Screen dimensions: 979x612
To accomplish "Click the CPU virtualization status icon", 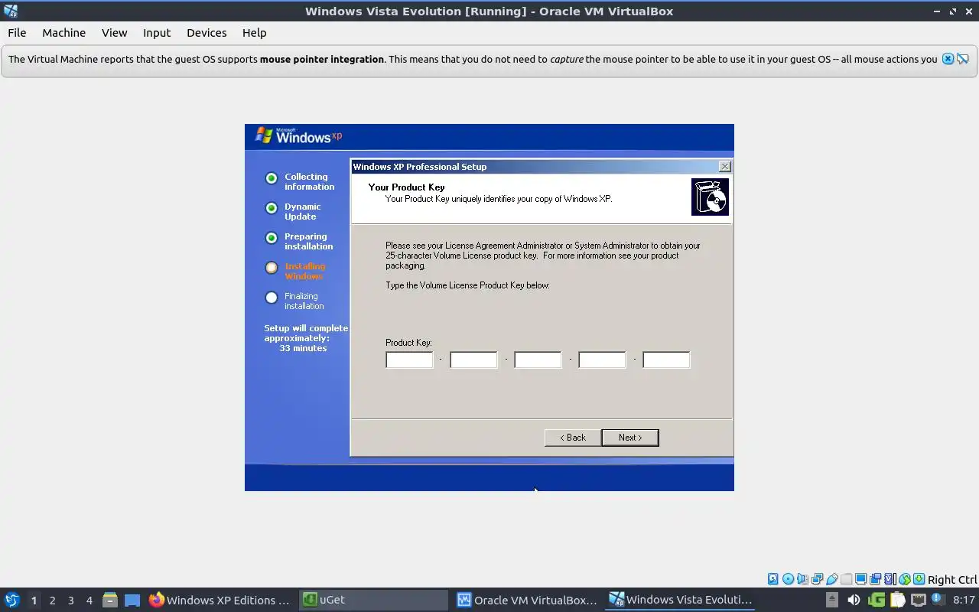I will coord(890,579).
